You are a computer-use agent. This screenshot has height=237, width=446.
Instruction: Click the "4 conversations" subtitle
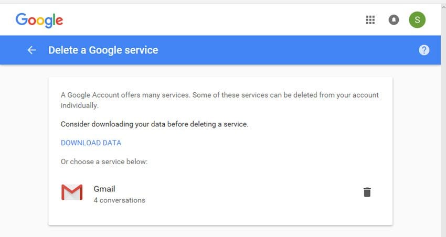click(119, 200)
